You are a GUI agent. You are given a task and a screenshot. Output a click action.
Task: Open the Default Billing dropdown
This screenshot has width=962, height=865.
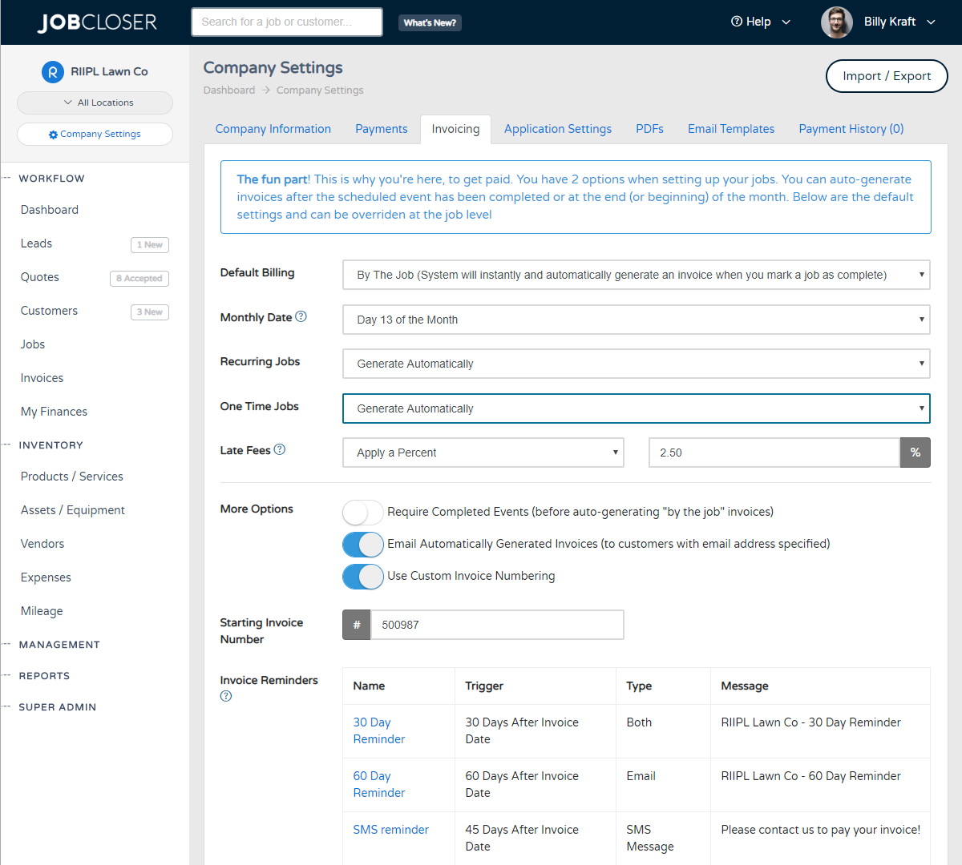636,274
